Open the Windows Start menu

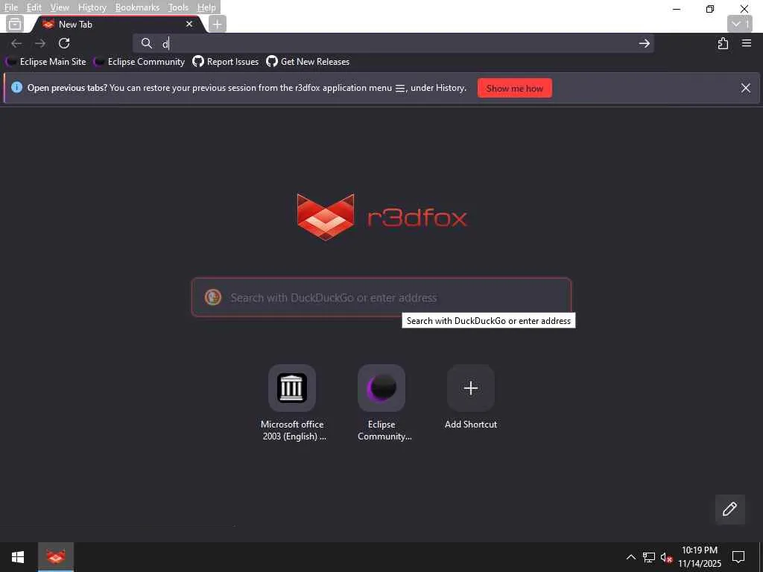[18, 557]
